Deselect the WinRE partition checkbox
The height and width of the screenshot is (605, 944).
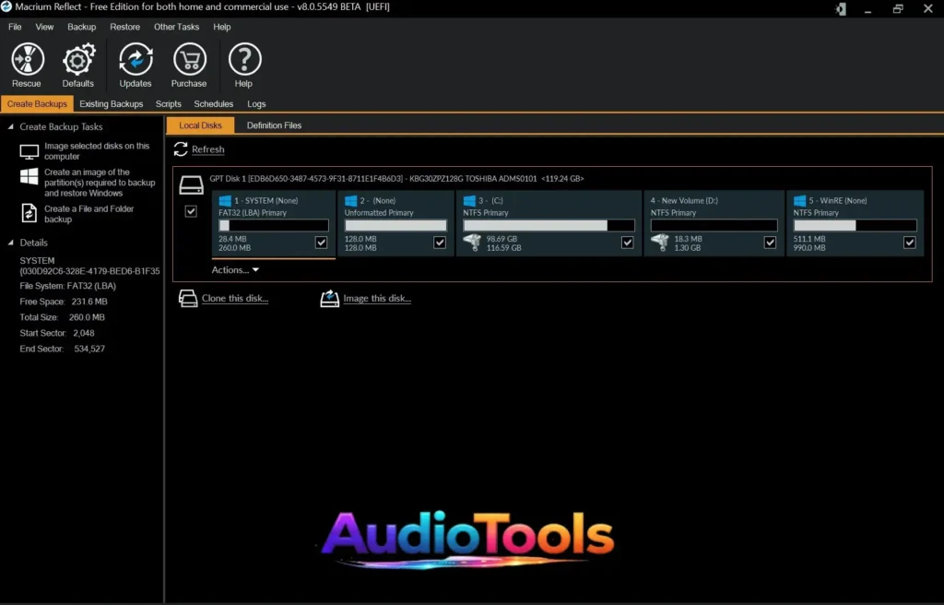pyautogui.click(x=909, y=242)
